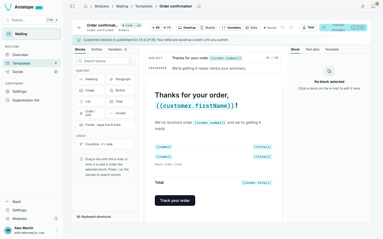The width and height of the screenshot is (383, 239).
Task: Click the '#each order.lines' label
Action: [x=168, y=164]
